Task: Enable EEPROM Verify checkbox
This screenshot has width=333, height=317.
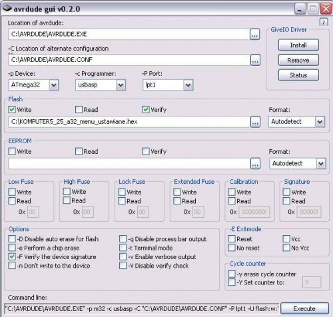Action: (146, 151)
